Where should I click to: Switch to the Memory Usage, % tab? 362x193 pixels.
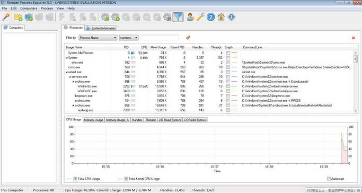pyautogui.click(x=118, y=120)
